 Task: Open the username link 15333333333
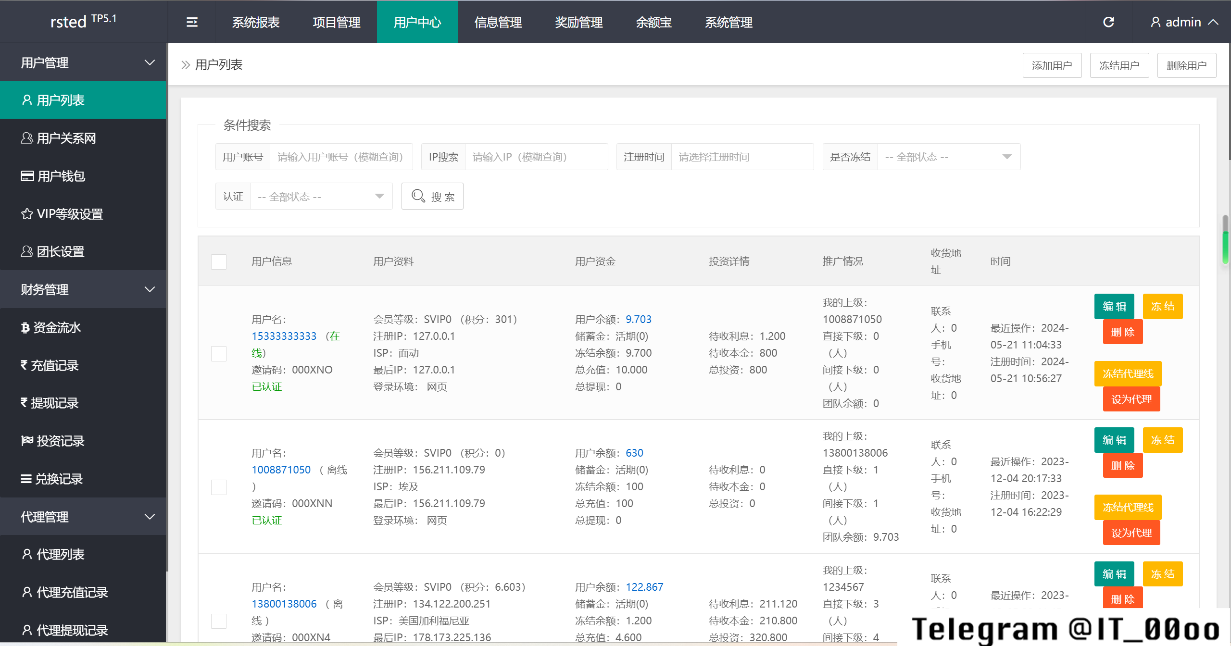pos(284,336)
